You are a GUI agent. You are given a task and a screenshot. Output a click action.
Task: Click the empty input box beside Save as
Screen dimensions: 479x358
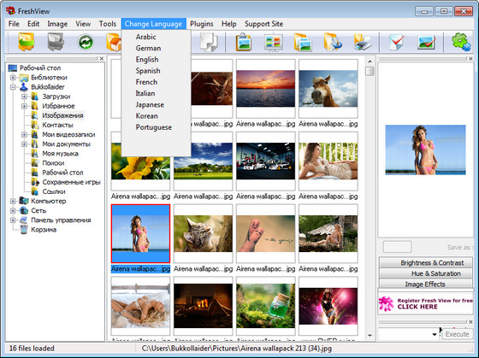(x=397, y=247)
